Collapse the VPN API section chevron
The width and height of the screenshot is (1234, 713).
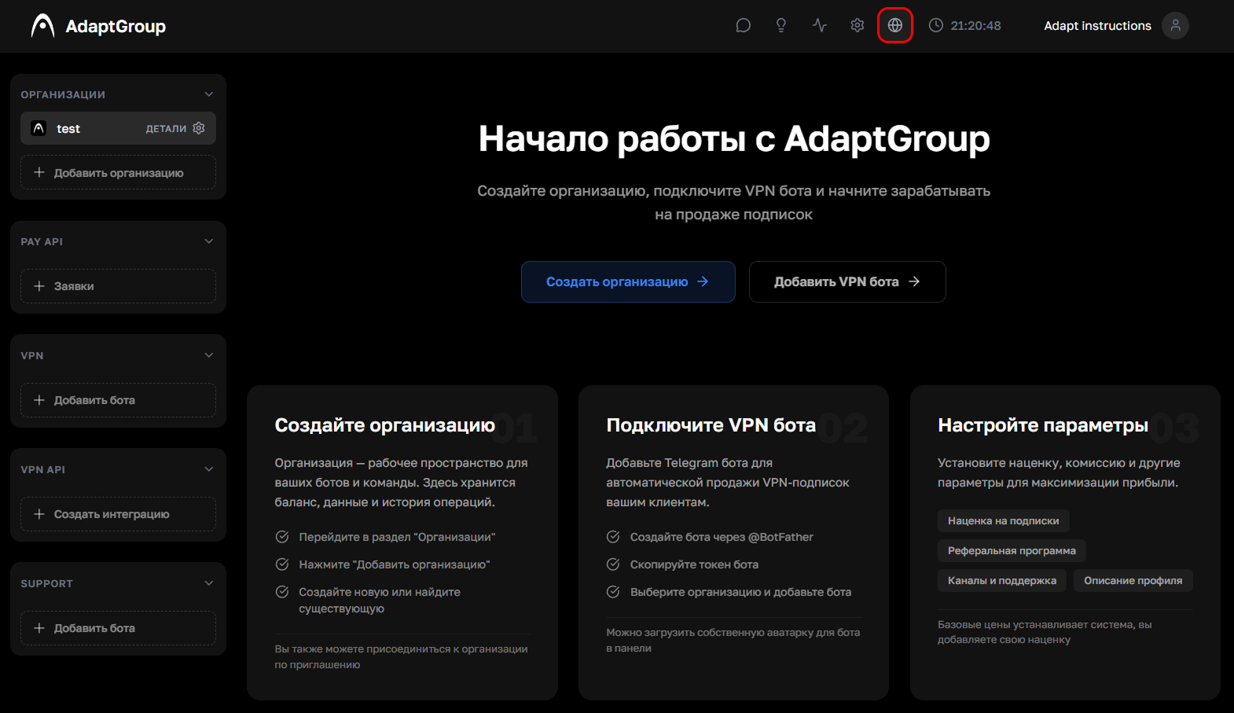click(209, 469)
